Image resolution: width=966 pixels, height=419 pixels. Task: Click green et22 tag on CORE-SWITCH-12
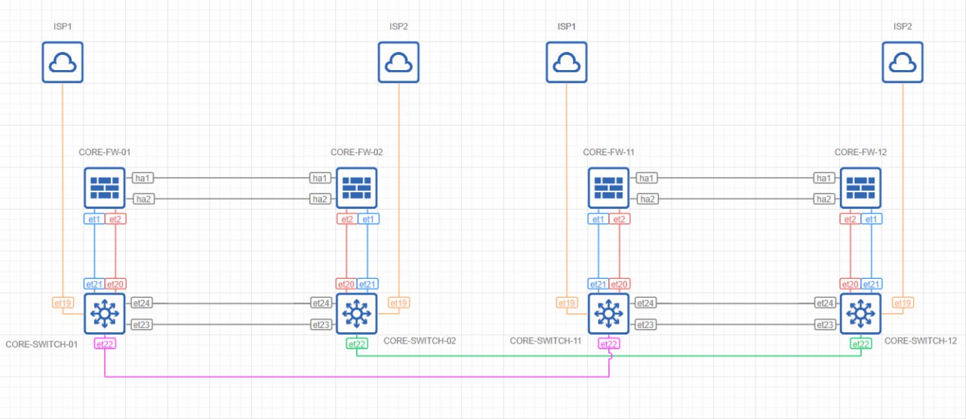(x=861, y=344)
